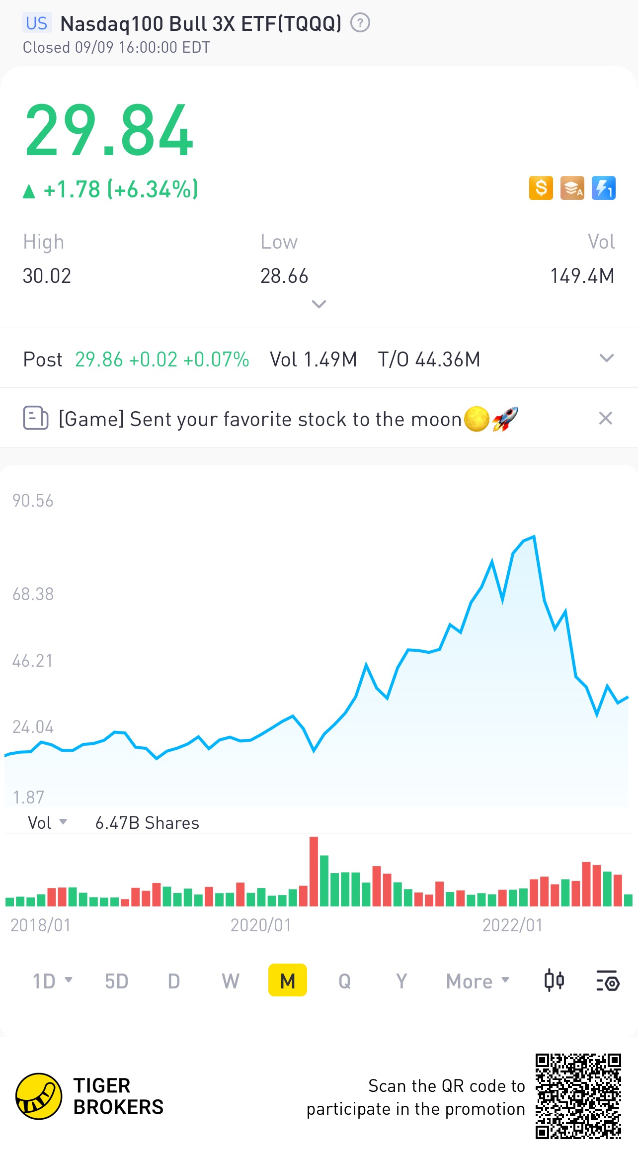Open the moon game promotion link
This screenshot has height=1156, width=638.
point(289,419)
